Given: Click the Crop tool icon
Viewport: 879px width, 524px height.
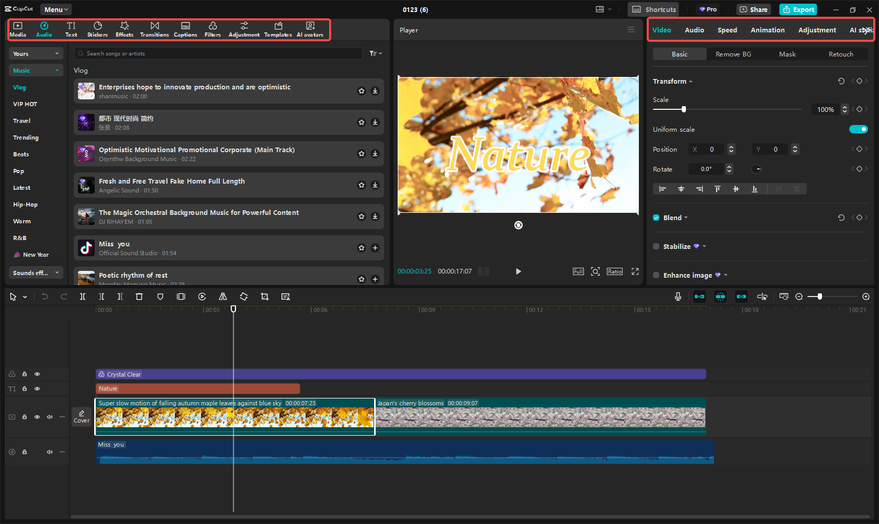Looking at the screenshot, I should click(265, 297).
